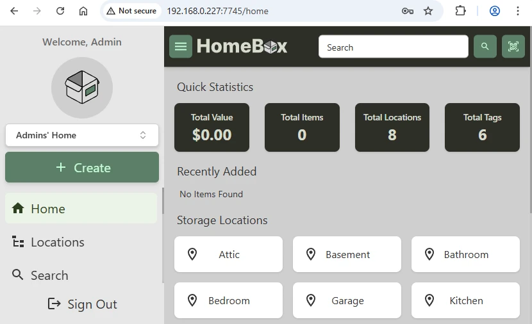The width and height of the screenshot is (532, 324).
Task: Select Home in the sidebar
Action: pyautogui.click(x=81, y=209)
